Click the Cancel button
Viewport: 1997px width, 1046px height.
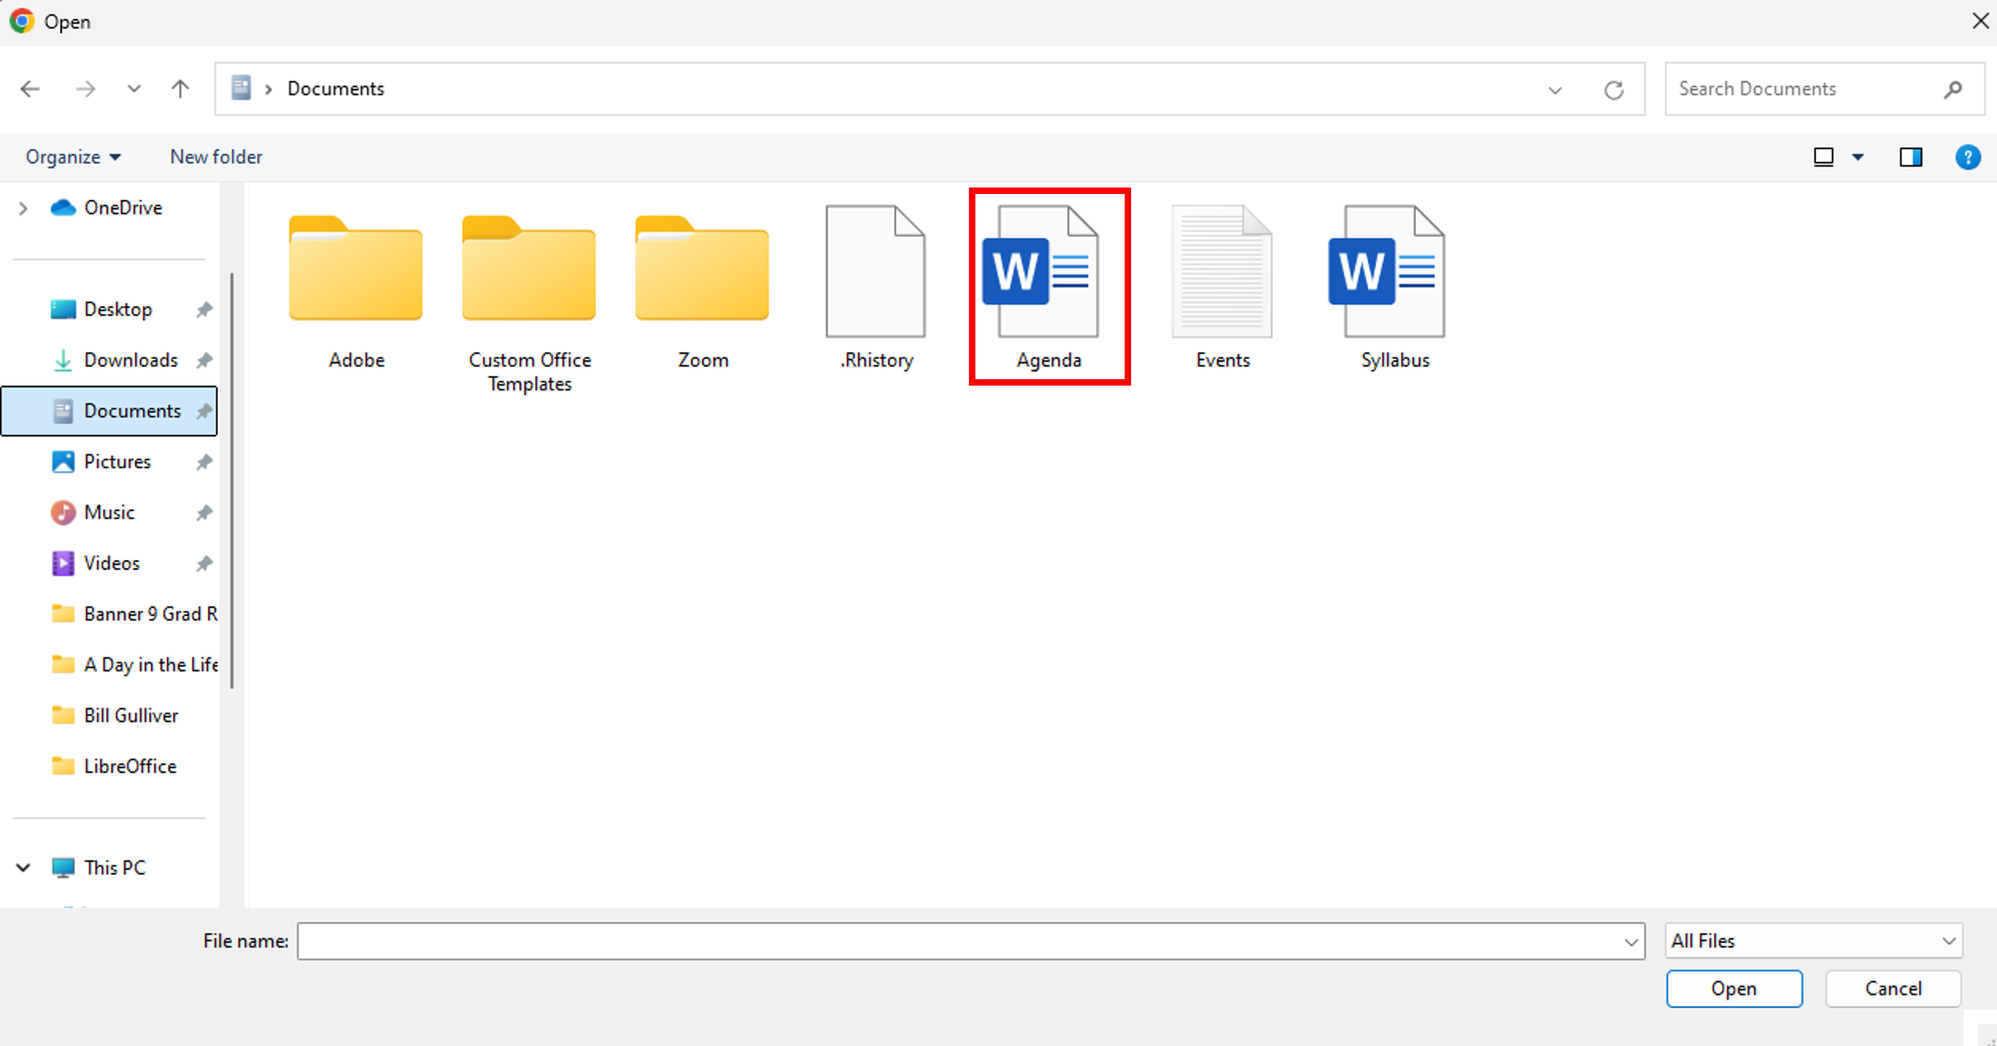1893,989
